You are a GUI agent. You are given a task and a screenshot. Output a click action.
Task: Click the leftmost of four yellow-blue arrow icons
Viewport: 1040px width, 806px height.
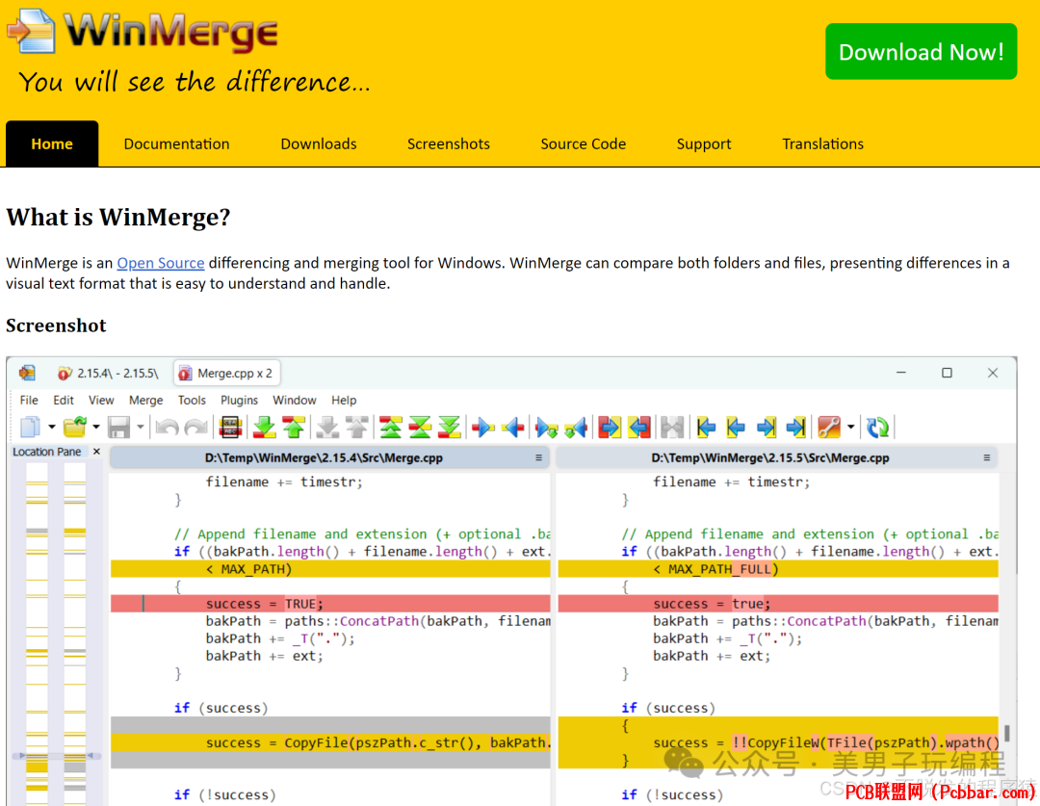tap(707, 428)
